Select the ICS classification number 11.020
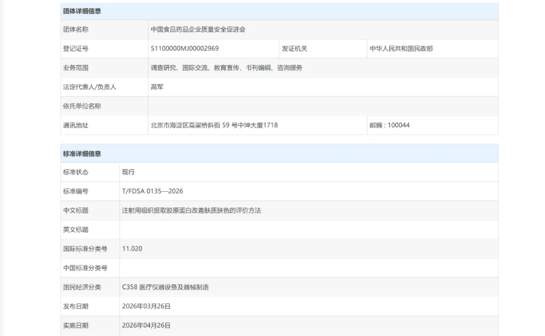The width and height of the screenshot is (545, 336). click(x=132, y=249)
